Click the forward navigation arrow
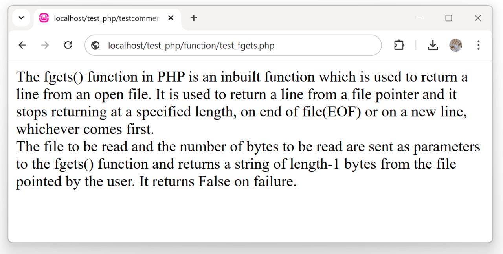This screenshot has height=254, width=503. tap(45, 45)
